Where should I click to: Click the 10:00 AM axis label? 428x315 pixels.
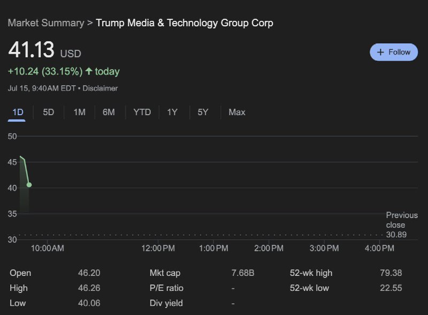pos(48,248)
